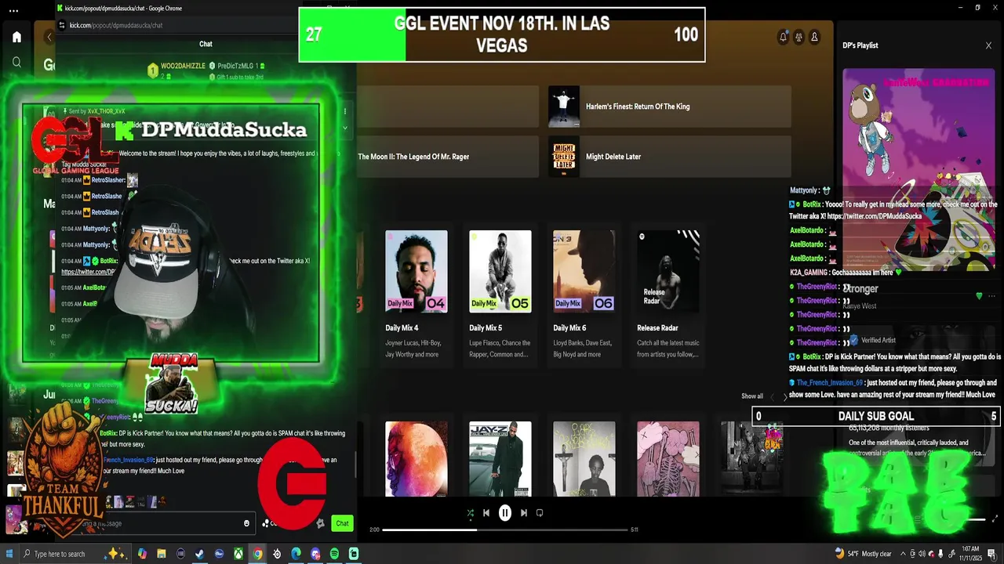Open Microsoft Edge from taskbar

[x=296, y=554]
